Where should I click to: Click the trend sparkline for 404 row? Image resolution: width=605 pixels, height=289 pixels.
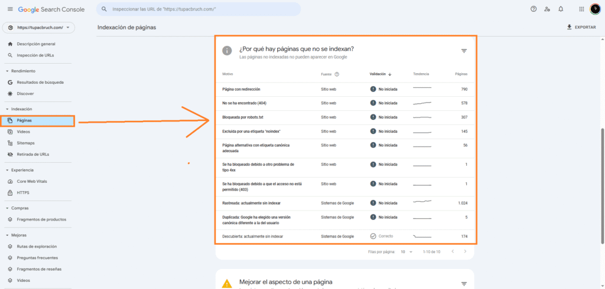click(x=422, y=103)
